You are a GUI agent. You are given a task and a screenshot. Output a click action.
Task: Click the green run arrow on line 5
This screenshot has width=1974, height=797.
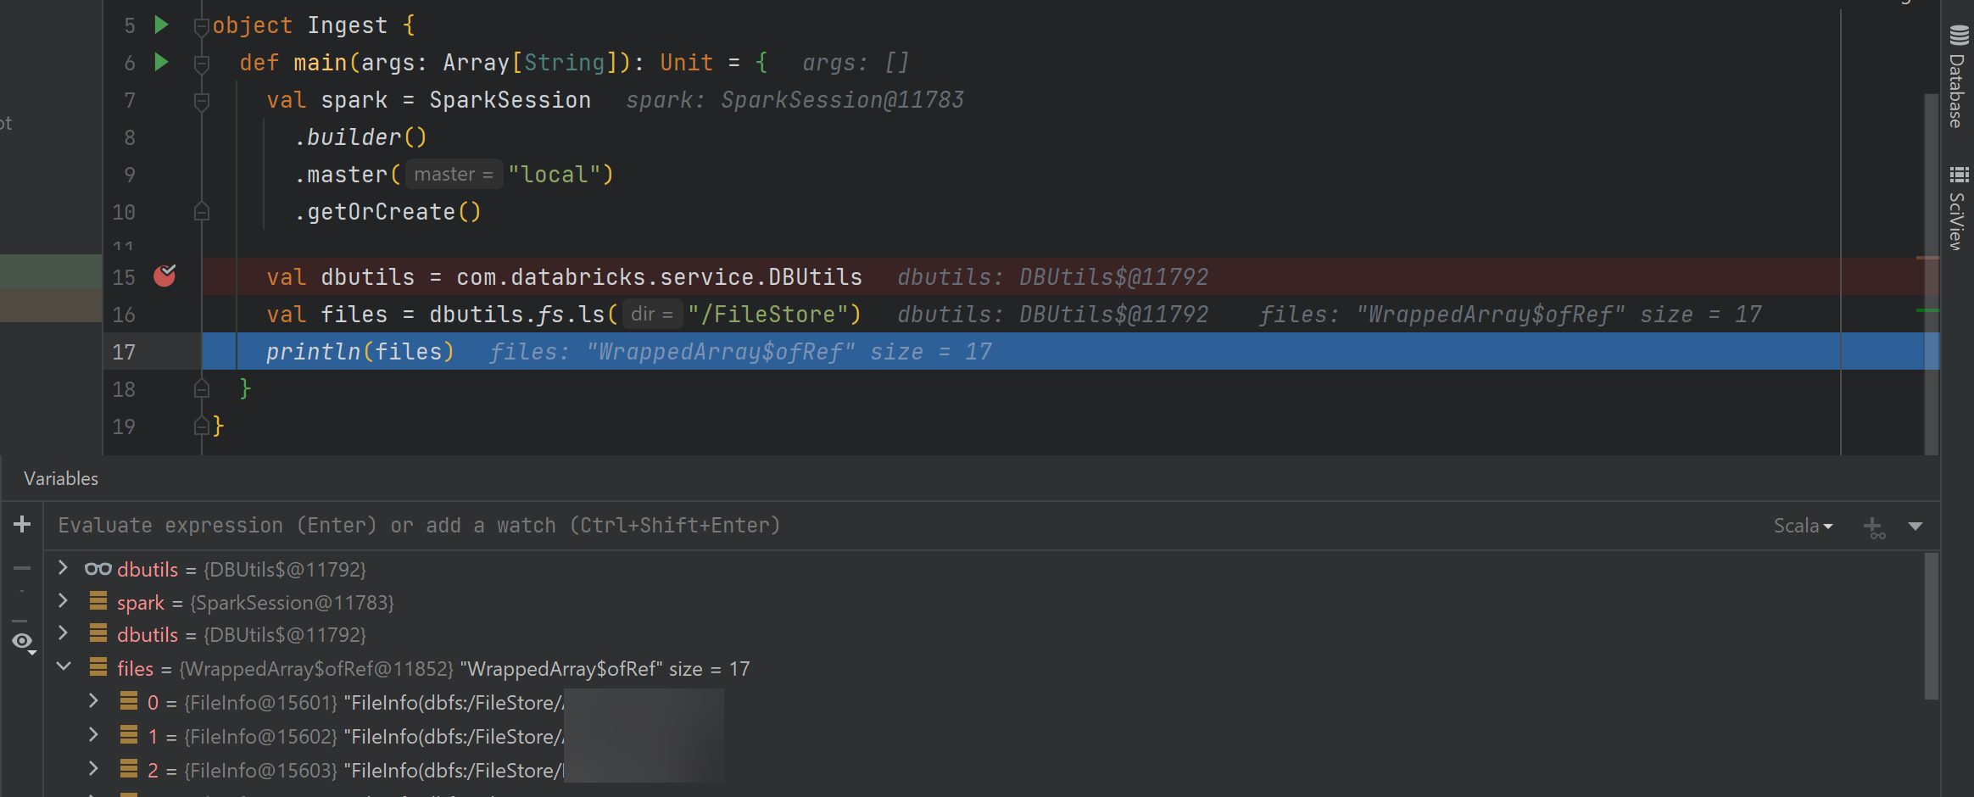161,25
